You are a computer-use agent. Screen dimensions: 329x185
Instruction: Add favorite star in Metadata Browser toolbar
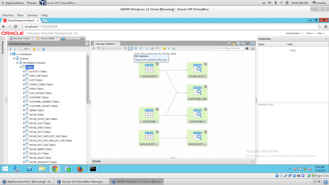34,49
